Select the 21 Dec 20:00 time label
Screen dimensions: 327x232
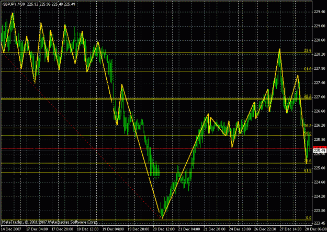(214, 229)
